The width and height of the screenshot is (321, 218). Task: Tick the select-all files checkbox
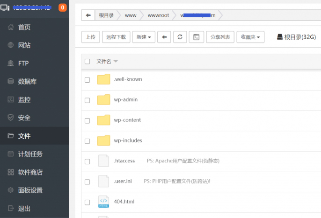[x=87, y=61]
